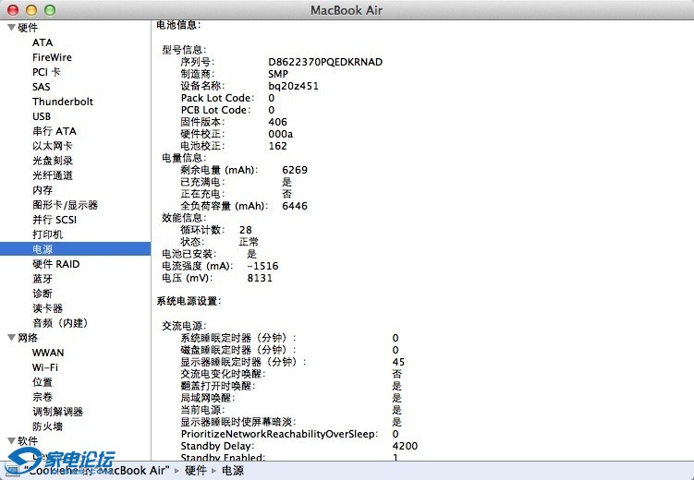This screenshot has width=694, height=480.
Task: Click the 状态 value 正常
Action: click(249, 242)
